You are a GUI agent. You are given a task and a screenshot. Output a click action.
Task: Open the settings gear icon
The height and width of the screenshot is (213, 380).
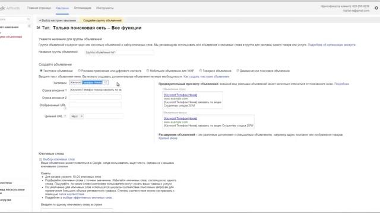coord(376,8)
